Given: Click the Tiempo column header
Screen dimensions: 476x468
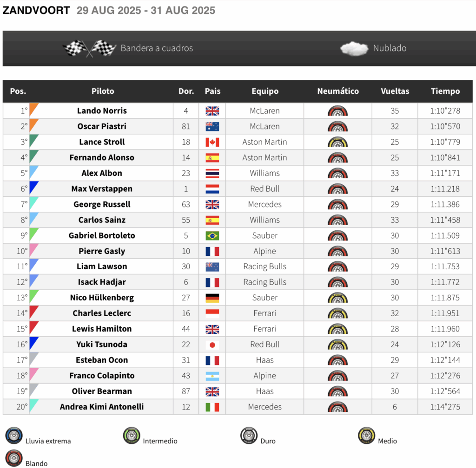Looking at the screenshot, I should [x=445, y=91].
